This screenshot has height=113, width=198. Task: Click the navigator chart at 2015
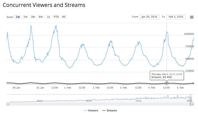(x=139, y=101)
